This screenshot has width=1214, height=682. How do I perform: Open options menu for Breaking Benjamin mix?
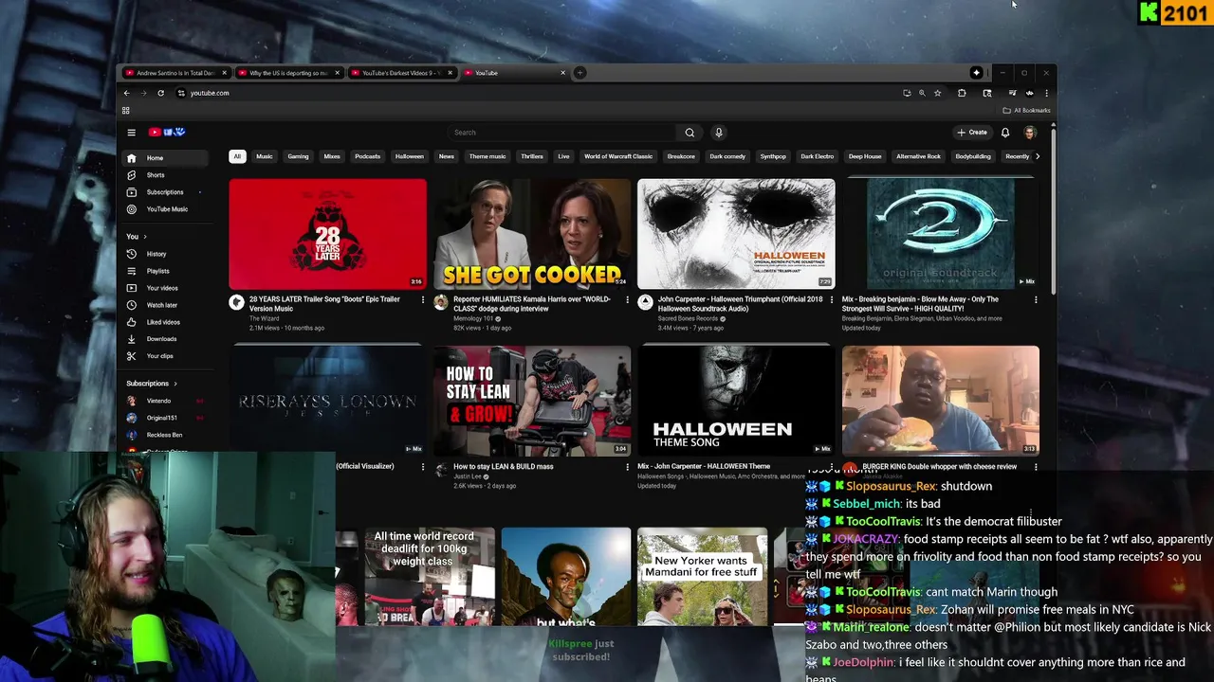[x=1036, y=299]
